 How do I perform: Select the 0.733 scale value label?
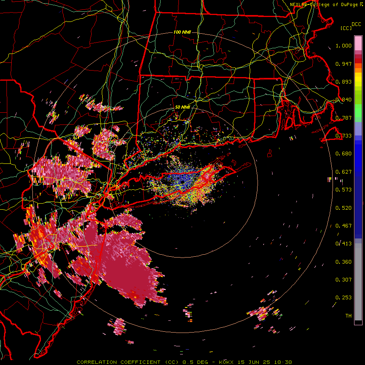pos(344,136)
